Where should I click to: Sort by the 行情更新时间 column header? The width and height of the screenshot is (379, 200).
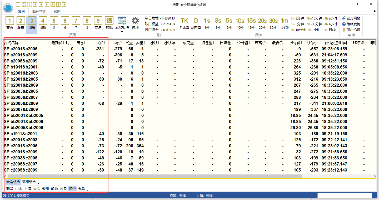[x=334, y=43]
